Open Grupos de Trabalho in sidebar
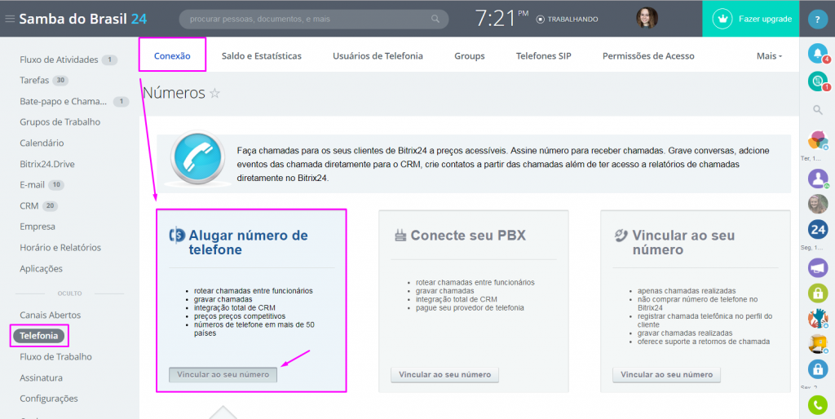This screenshot has height=419, width=835. click(x=60, y=122)
